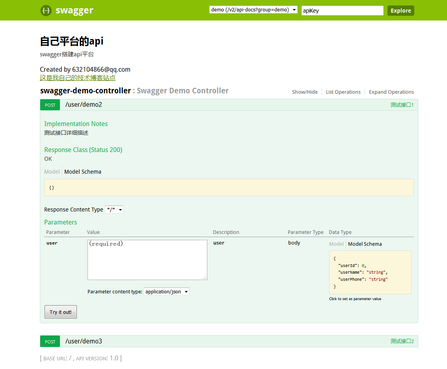This screenshot has width=447, height=369.
Task: Click the Try it out! button
Action: point(60,312)
